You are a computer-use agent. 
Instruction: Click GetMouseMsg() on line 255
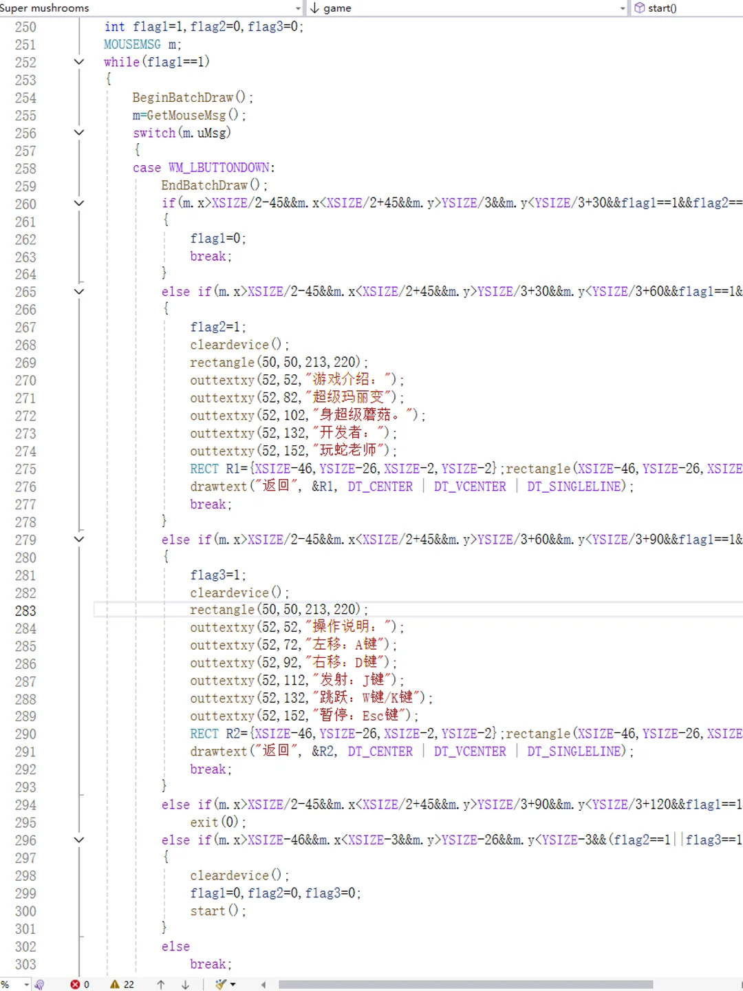pyautogui.click(x=196, y=116)
